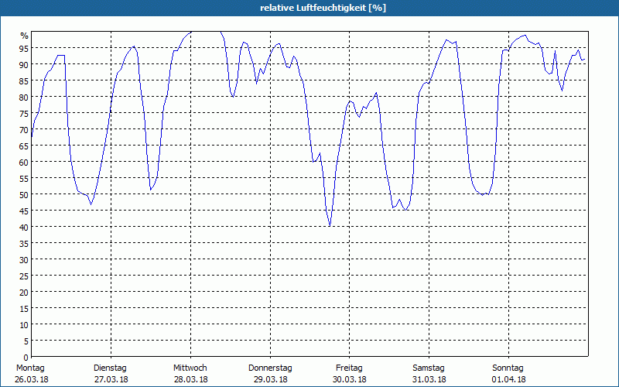This screenshot has width=619, height=387.
Task: Select the 40 y-axis label
Action: [x=25, y=227]
